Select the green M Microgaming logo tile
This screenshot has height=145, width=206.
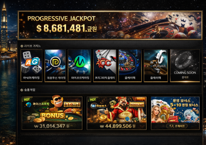tap(80, 66)
